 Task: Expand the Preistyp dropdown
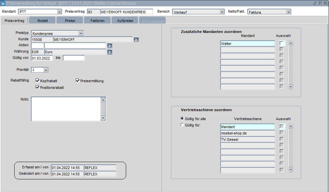pos(80,33)
